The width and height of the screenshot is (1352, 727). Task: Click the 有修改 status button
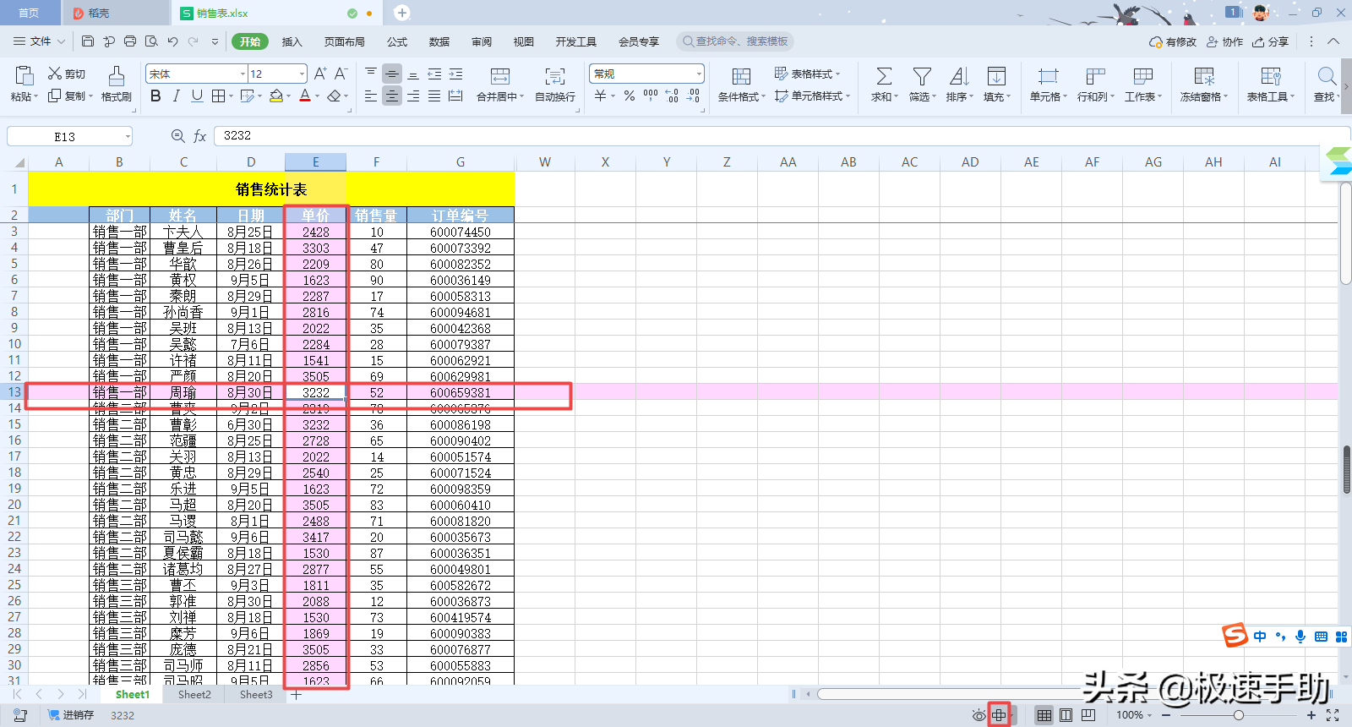click(x=1173, y=41)
